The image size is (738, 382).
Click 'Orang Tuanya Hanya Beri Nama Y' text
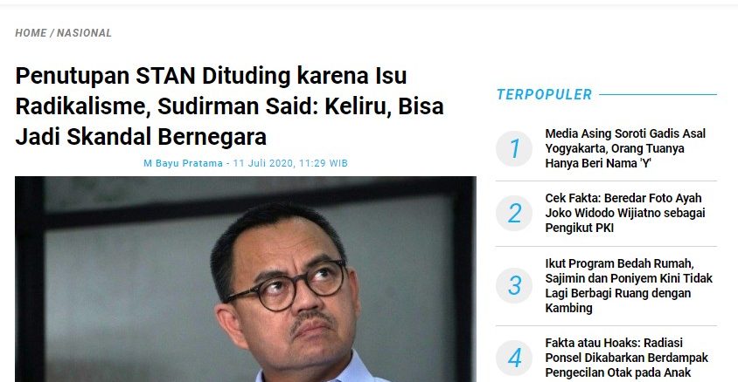615,156
